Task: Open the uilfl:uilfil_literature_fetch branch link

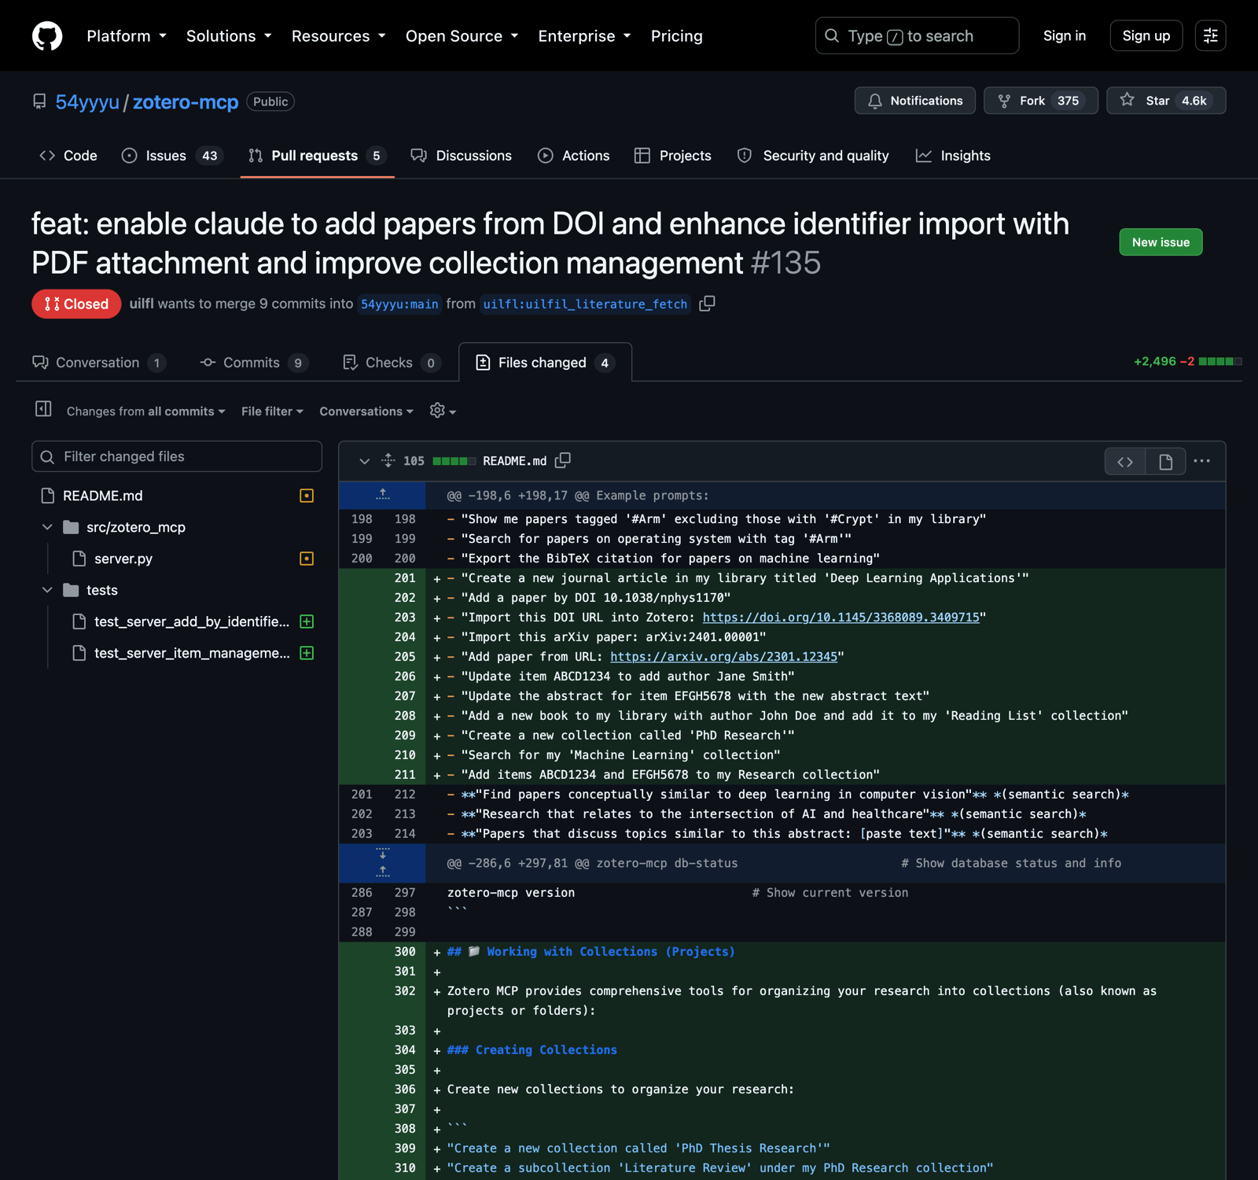Action: click(585, 304)
